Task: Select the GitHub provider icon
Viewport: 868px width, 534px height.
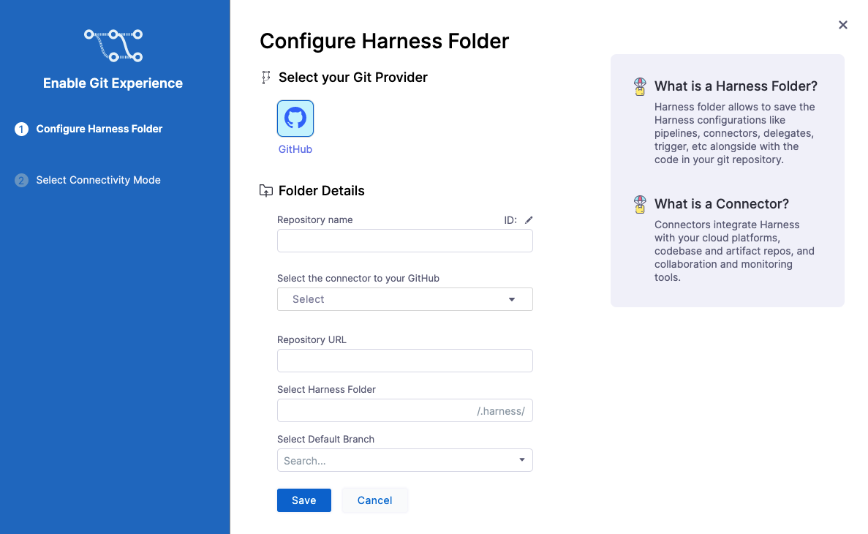Action: pyautogui.click(x=295, y=119)
